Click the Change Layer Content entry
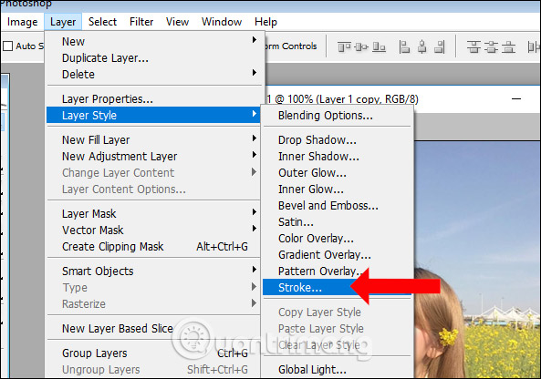Viewport: 541px width, 379px height. pyautogui.click(x=153, y=173)
